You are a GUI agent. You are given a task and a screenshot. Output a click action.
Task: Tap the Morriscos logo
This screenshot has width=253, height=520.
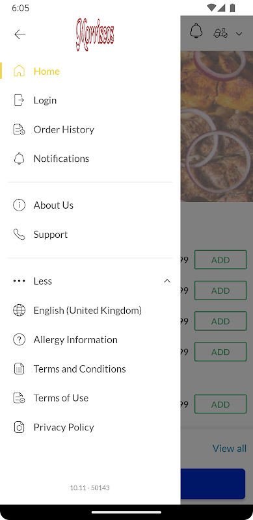(95, 34)
